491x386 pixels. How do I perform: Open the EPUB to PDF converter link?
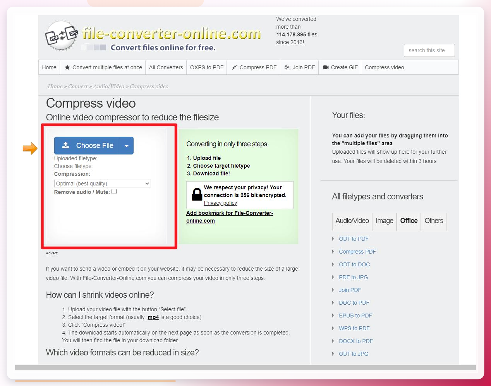pos(355,316)
